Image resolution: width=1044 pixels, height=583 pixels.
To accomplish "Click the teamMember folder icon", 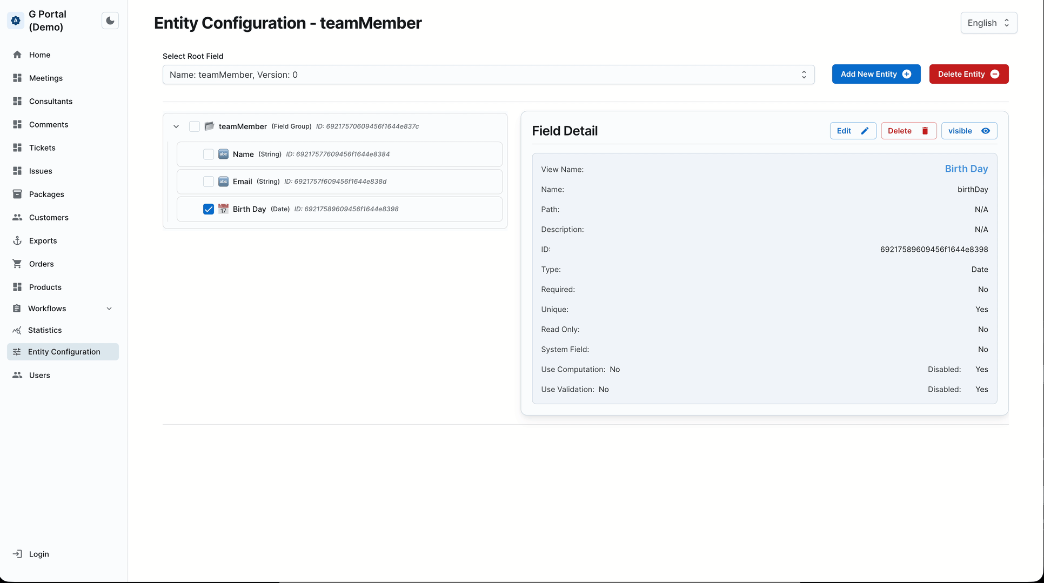I will click(209, 126).
